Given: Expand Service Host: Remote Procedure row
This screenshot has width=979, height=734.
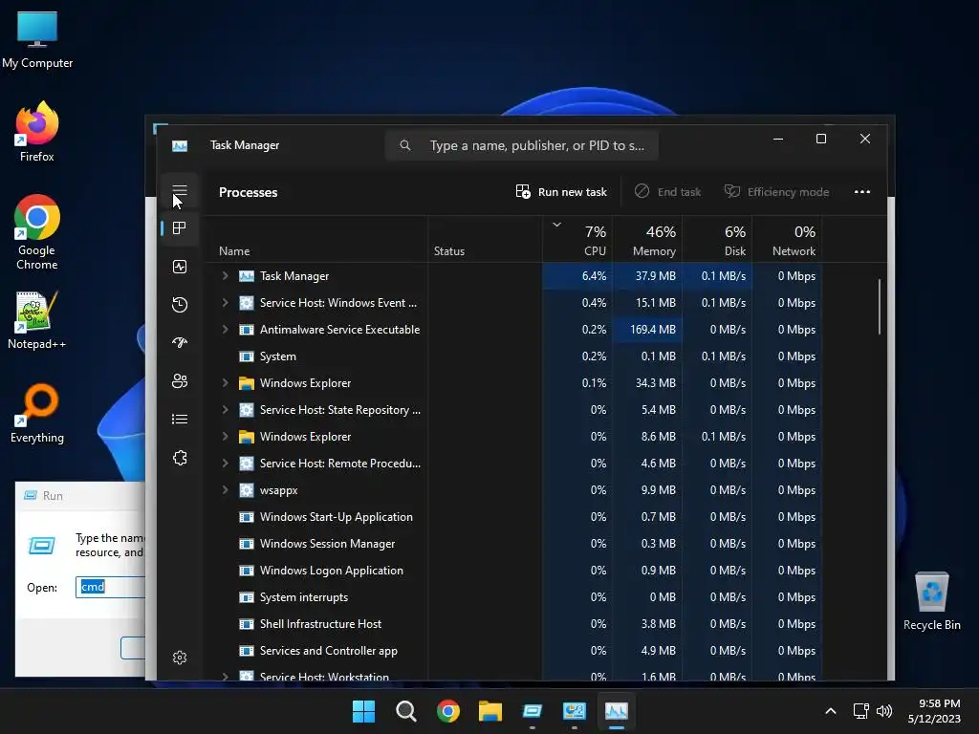Looking at the screenshot, I should click(x=225, y=464).
